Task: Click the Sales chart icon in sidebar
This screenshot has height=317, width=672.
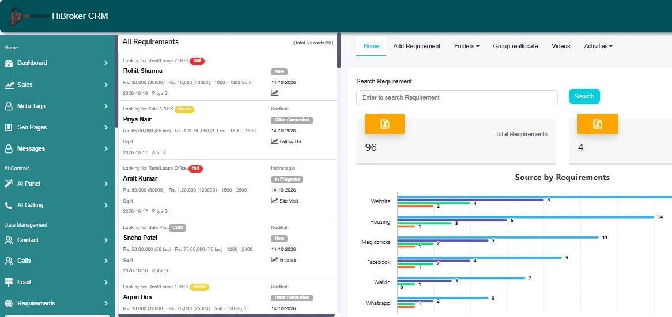Action: (9, 85)
